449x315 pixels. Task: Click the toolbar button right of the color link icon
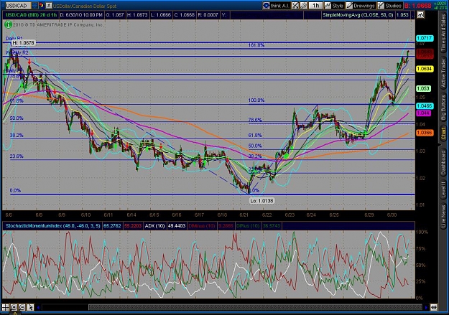coord(49,5)
